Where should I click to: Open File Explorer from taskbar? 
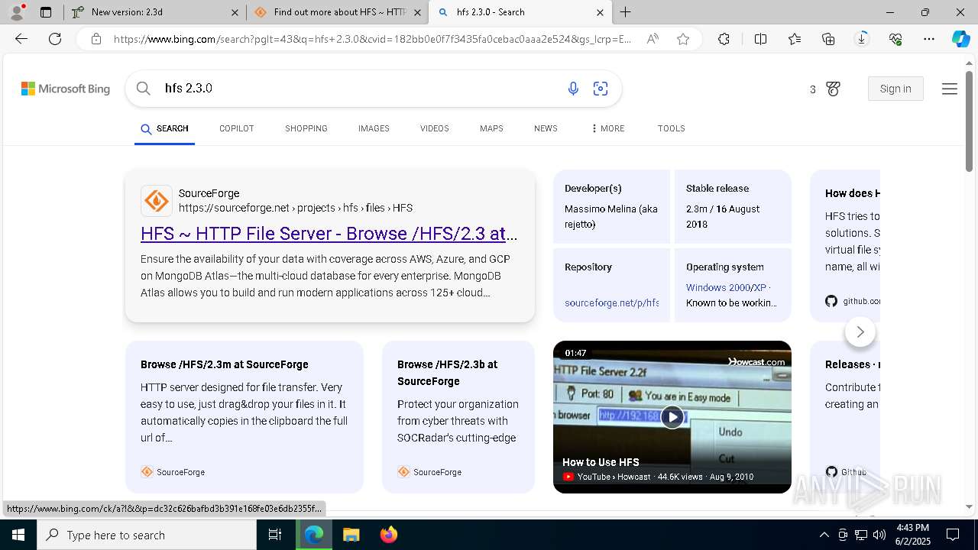click(x=351, y=535)
